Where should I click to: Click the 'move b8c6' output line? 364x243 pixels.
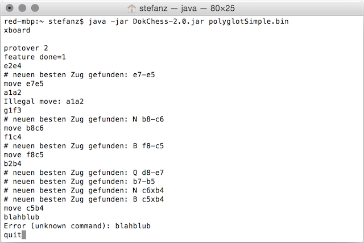coord(24,128)
